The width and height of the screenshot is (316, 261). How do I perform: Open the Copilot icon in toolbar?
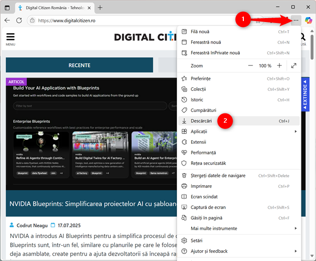coord(308,21)
